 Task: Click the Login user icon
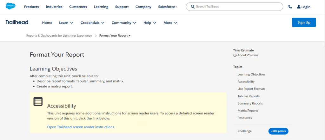pyautogui.click(x=299, y=7)
